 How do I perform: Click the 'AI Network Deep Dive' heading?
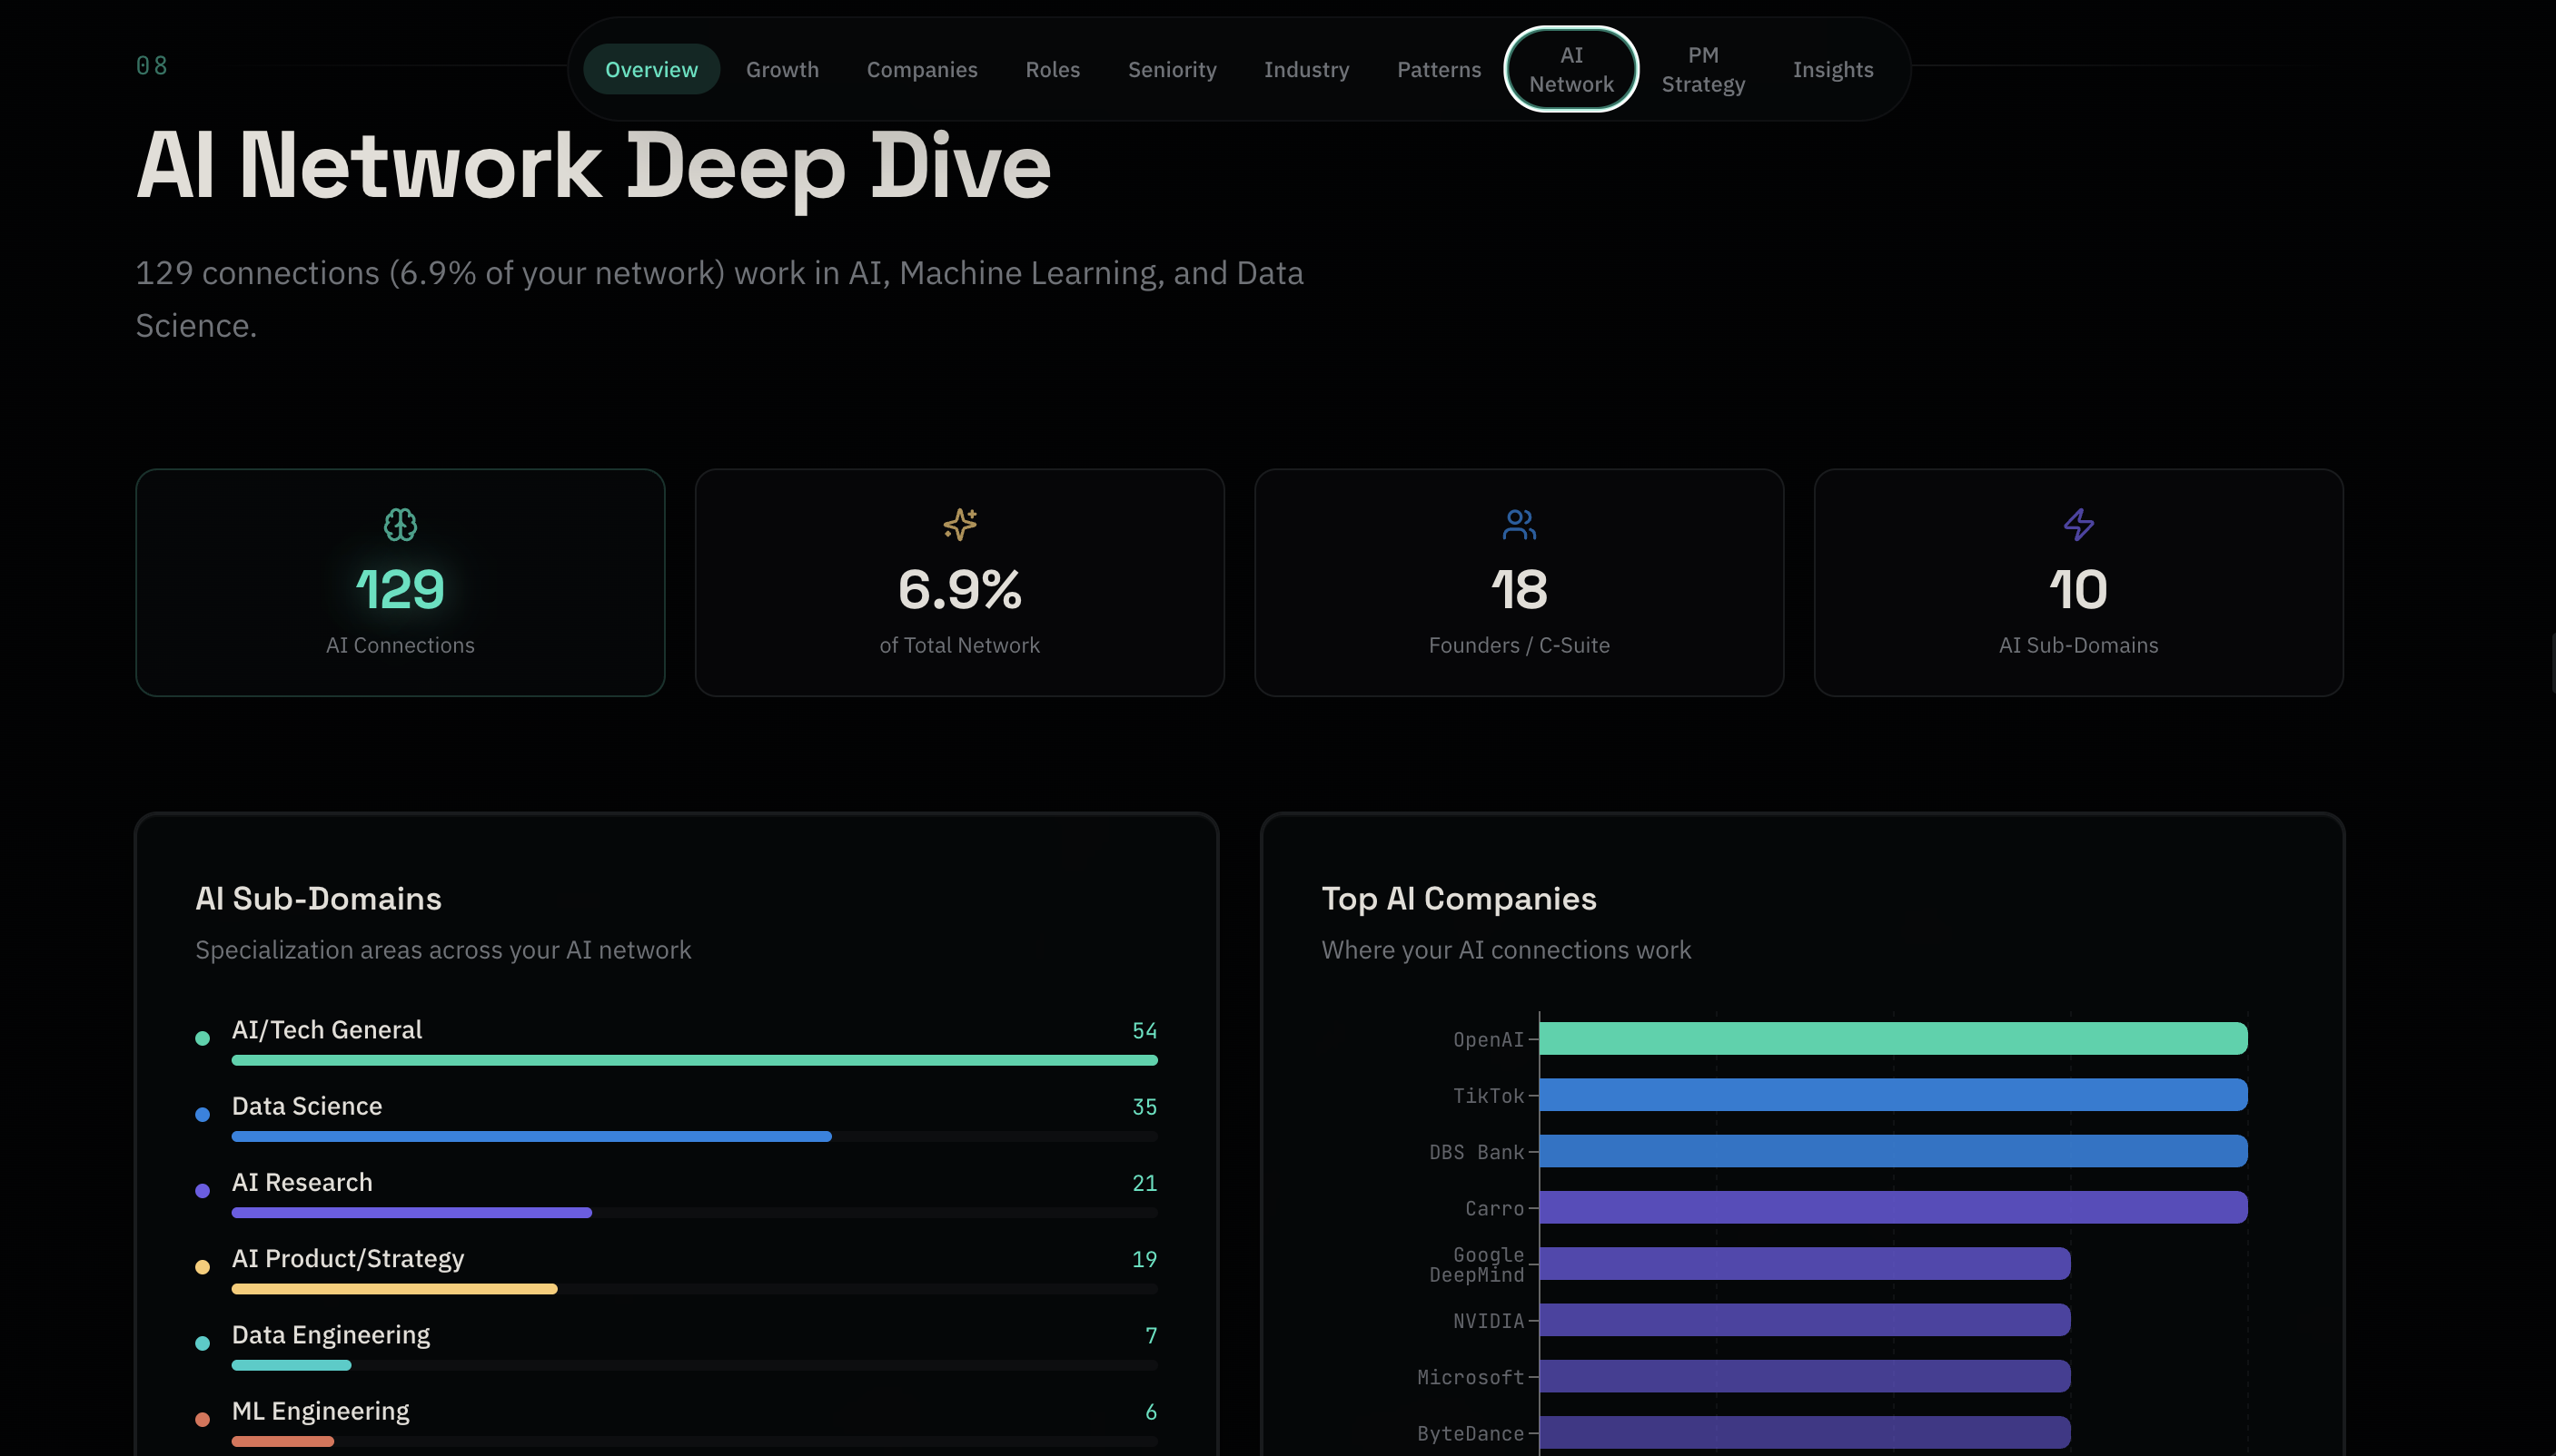(x=593, y=166)
